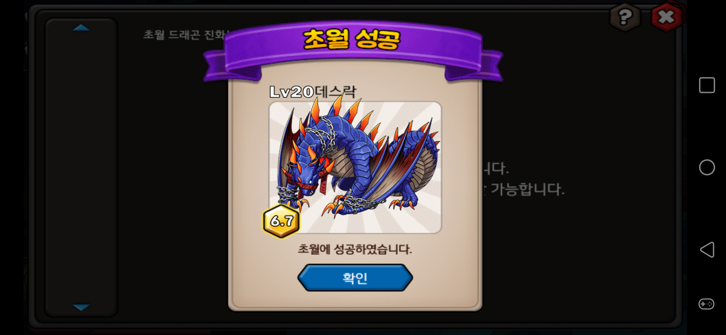Tap the up arrow in left panel

81,28
